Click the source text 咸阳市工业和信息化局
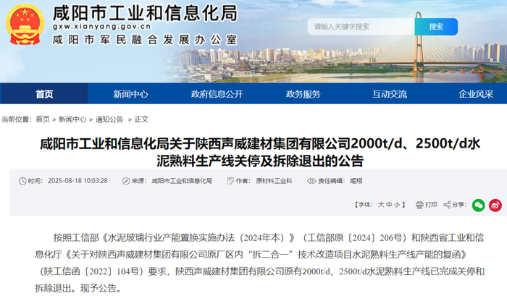 point(182,181)
